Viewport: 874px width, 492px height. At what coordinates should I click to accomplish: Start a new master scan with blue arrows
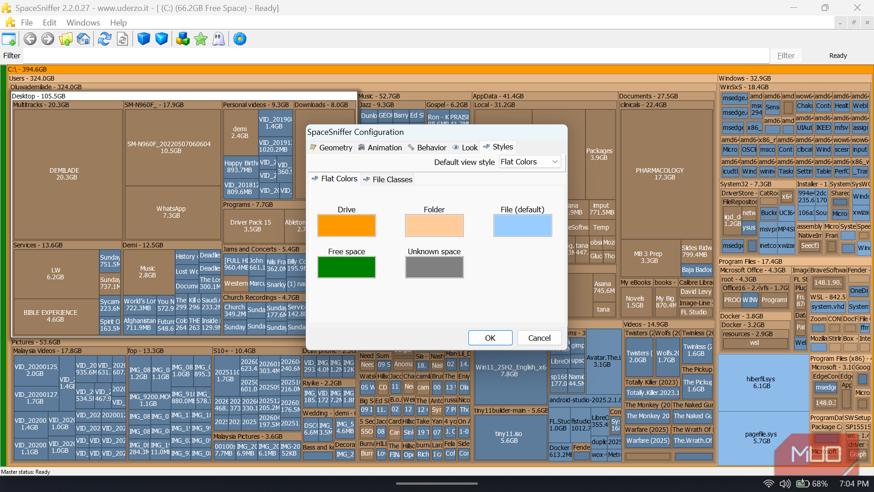tap(105, 39)
